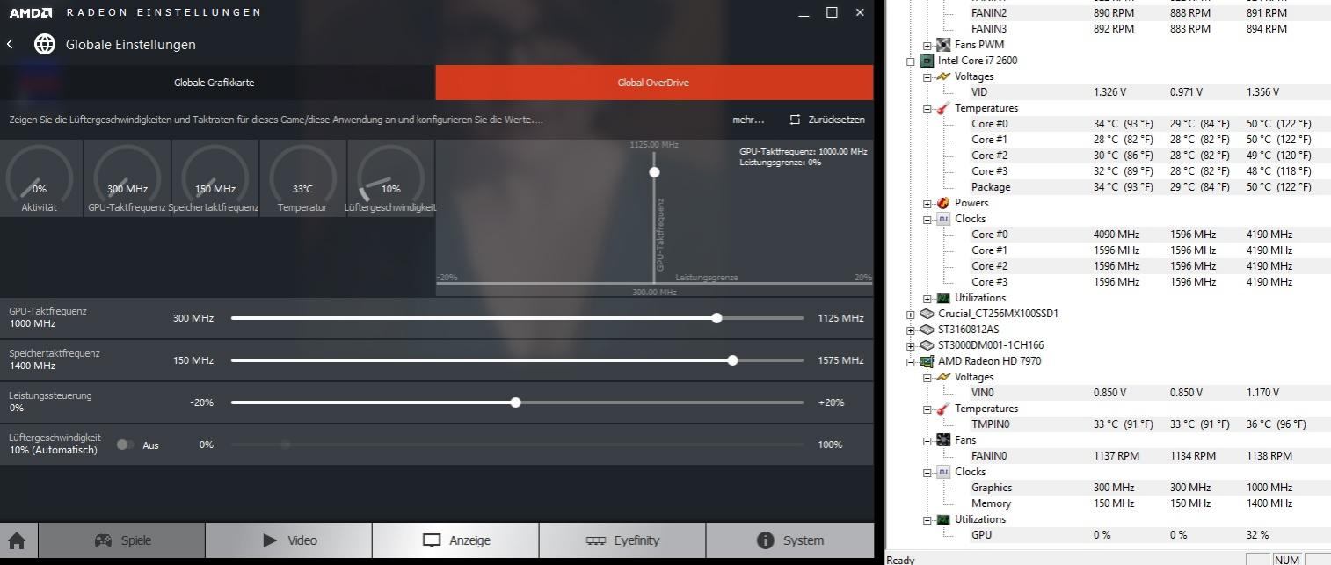Viewport: 1331px width, 565px height.
Task: Click the Lüftergeschwindigkeit gauge showing 10%
Action: [391, 178]
